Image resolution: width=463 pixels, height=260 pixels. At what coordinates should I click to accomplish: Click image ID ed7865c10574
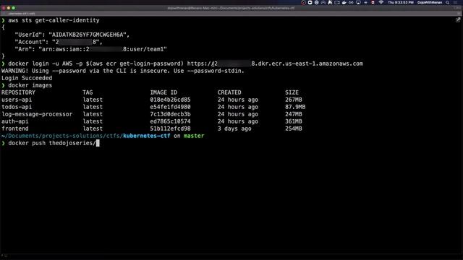pos(170,121)
